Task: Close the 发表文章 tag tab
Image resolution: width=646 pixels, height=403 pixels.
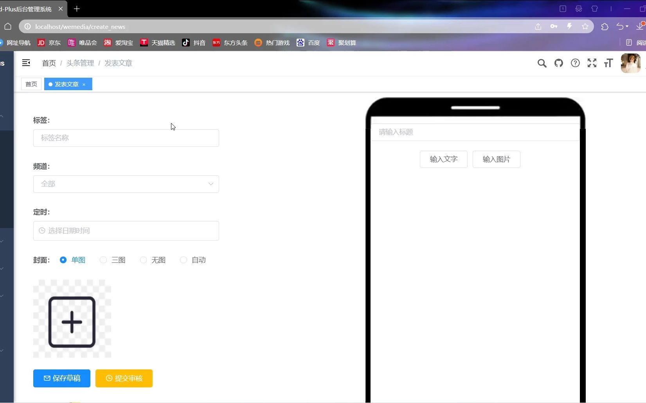Action: [x=84, y=84]
